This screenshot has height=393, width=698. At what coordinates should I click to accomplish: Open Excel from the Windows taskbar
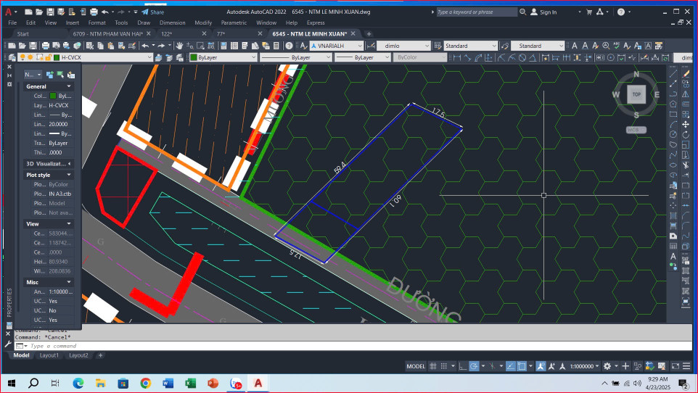click(190, 383)
